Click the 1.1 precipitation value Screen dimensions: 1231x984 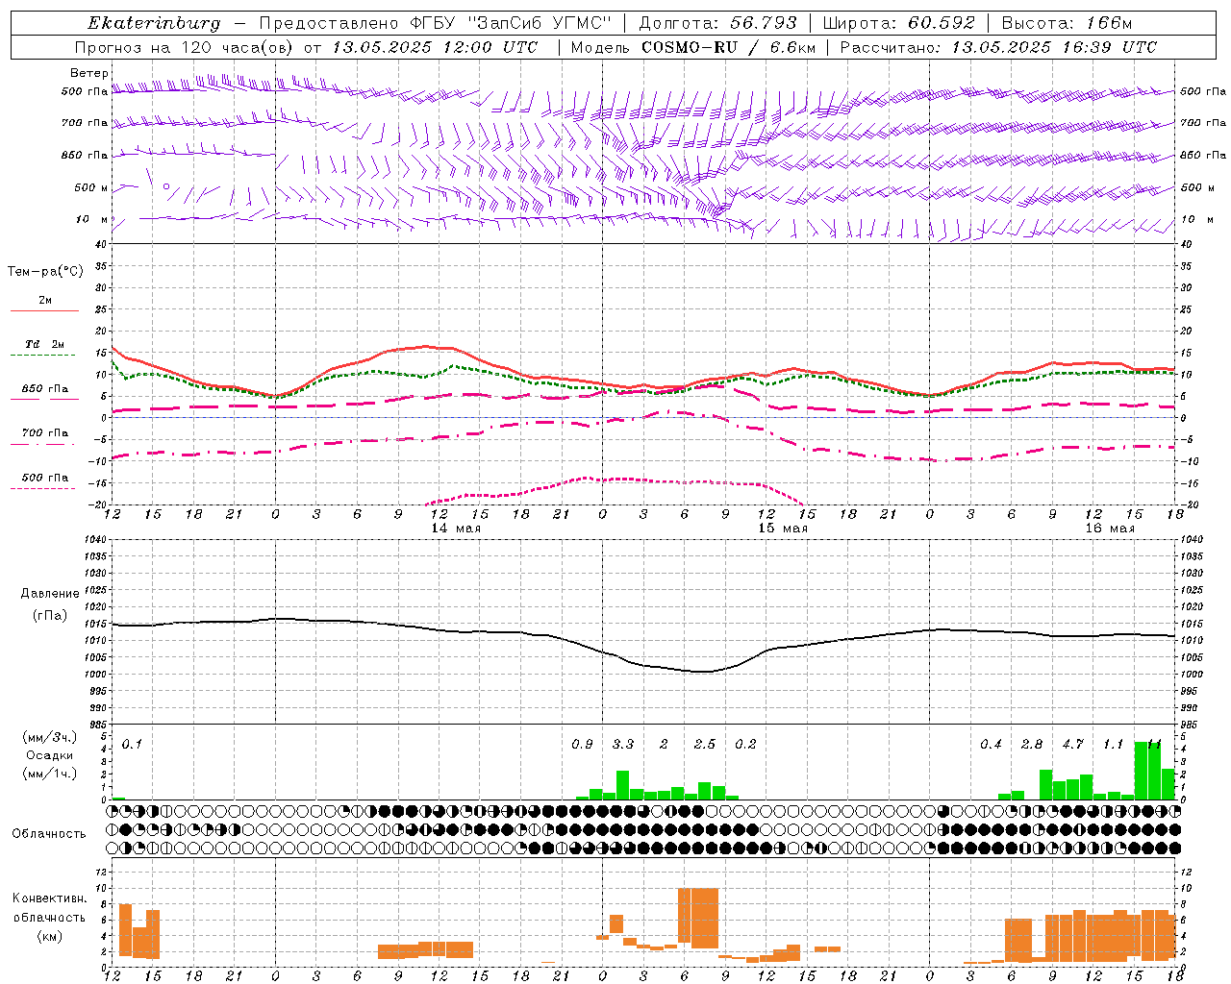click(x=1113, y=745)
